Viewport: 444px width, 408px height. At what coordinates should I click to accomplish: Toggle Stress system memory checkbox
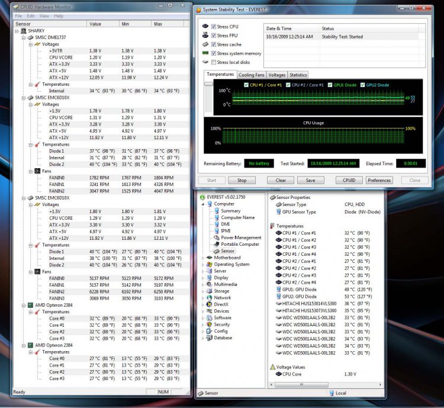click(214, 53)
